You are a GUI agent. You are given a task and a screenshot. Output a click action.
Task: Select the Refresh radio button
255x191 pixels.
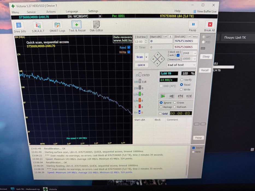pyautogui.click(x=174, y=107)
